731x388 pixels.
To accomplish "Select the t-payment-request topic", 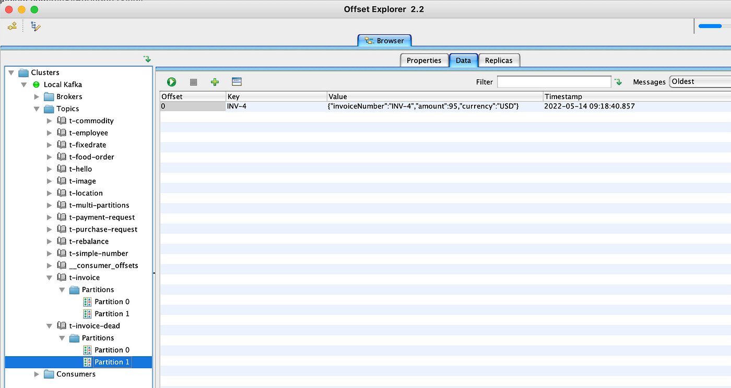I will tap(102, 217).
